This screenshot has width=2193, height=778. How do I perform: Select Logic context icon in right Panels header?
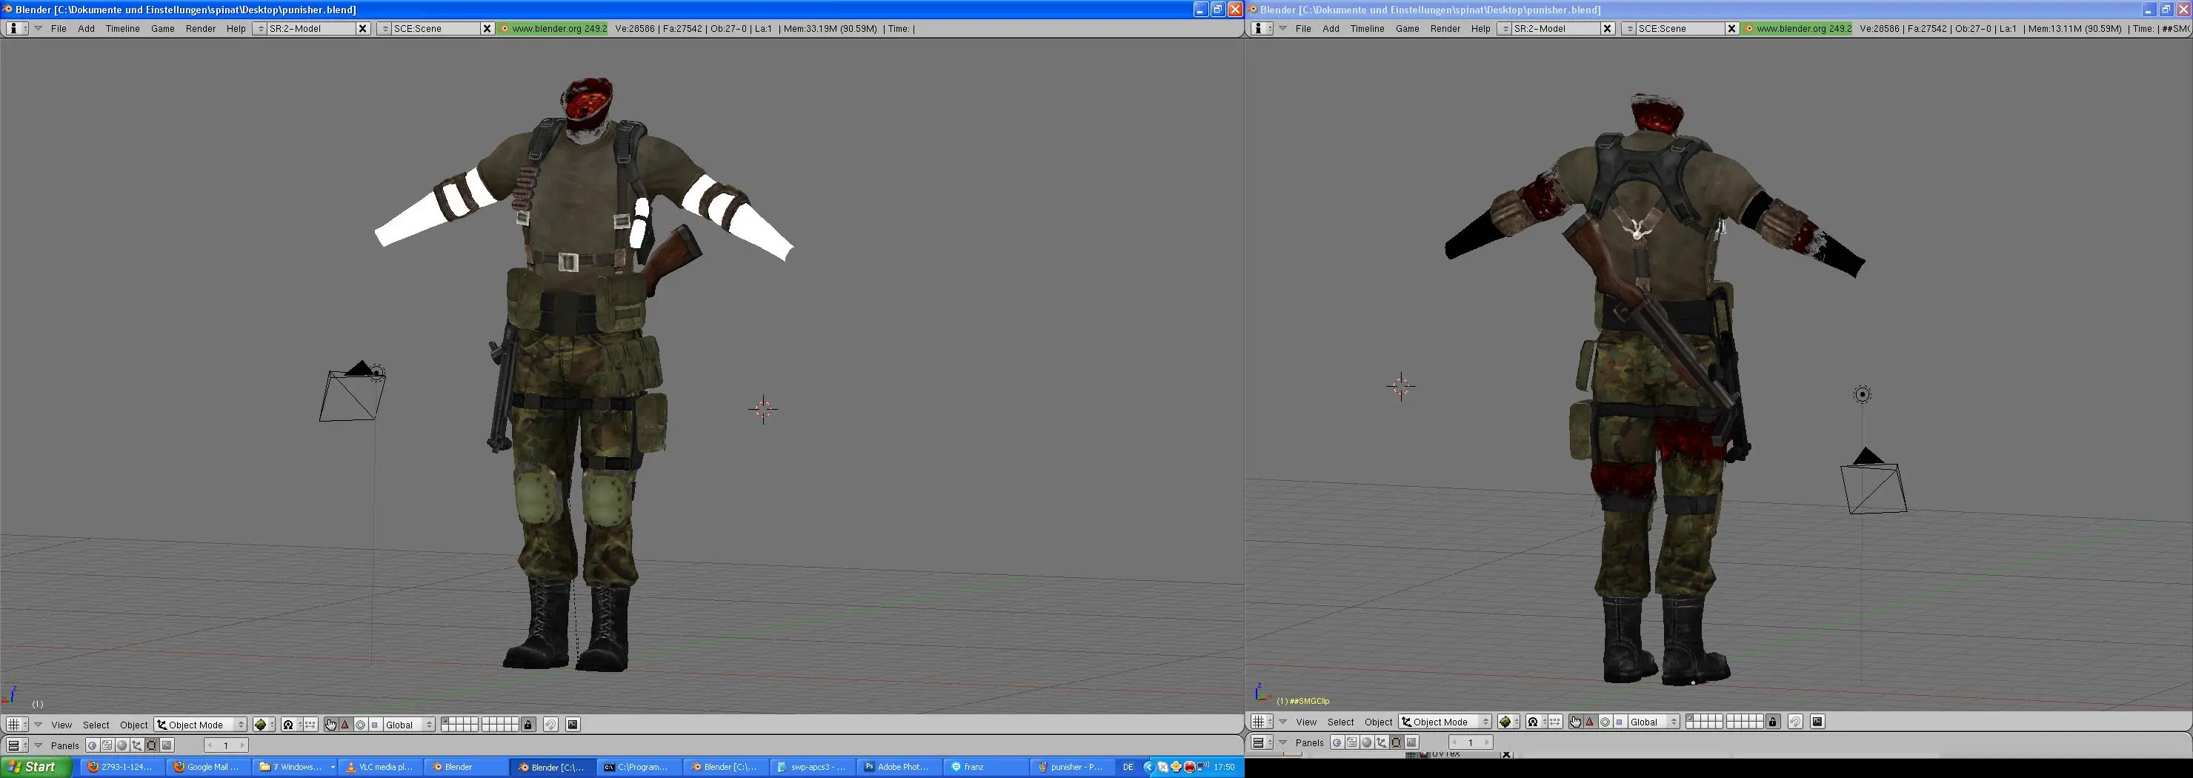pyautogui.click(x=1337, y=742)
